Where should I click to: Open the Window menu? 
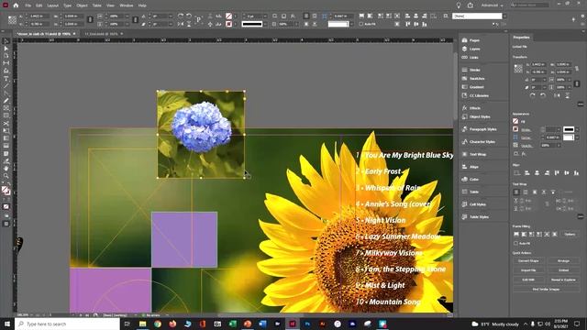click(127, 5)
